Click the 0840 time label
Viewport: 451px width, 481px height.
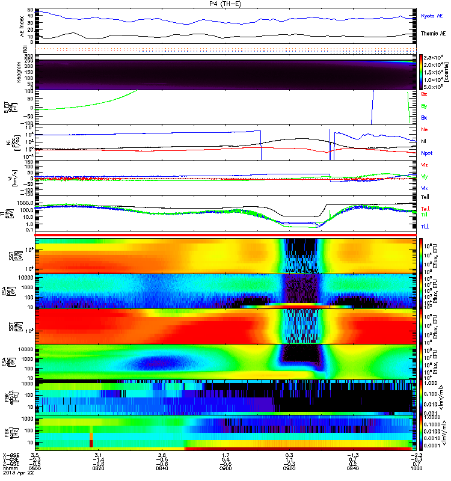[x=162, y=468]
